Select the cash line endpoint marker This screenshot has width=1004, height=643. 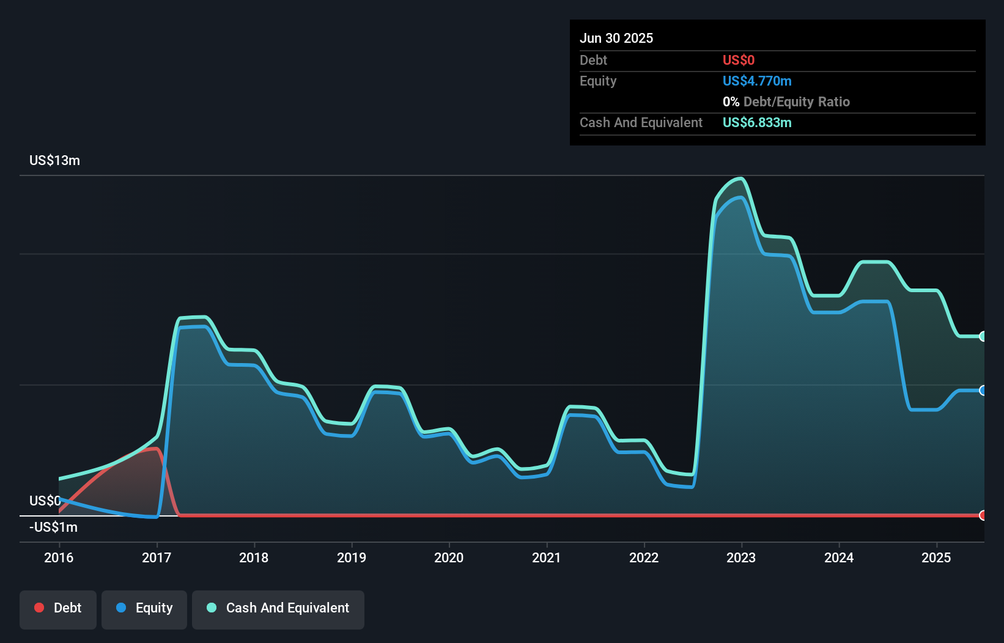(x=983, y=336)
